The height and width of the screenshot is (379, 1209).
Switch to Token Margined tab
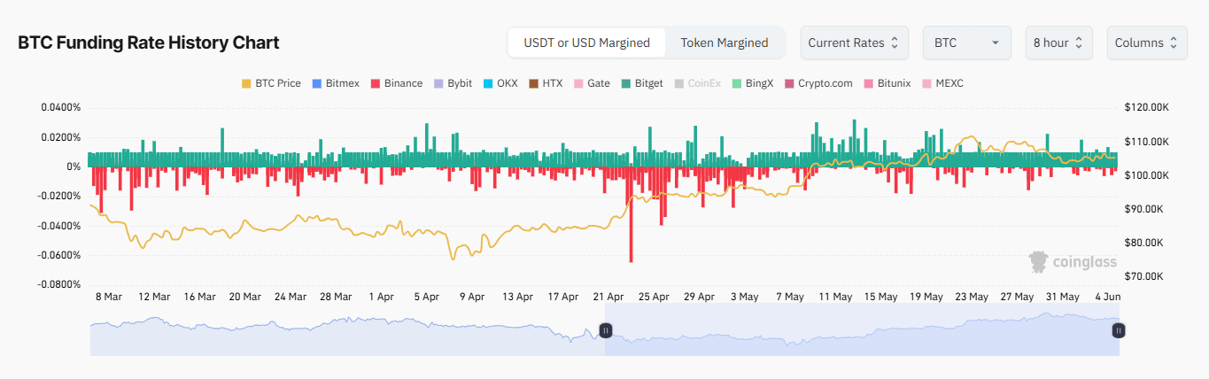click(725, 43)
